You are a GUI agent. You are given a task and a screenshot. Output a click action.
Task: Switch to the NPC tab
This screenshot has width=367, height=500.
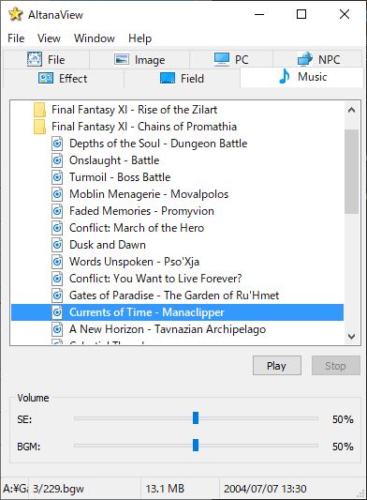click(317, 59)
